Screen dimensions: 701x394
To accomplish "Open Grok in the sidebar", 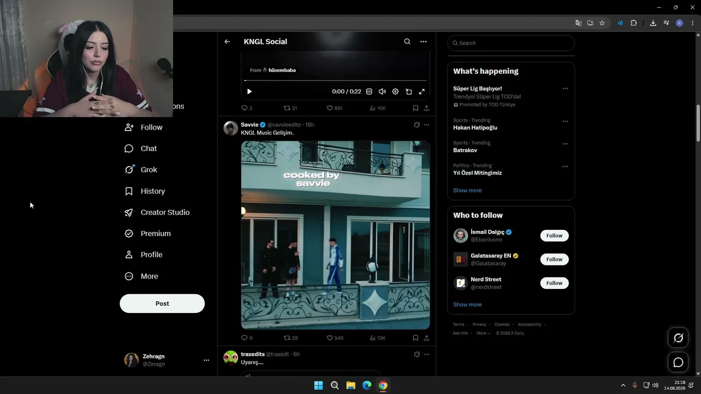I will point(141,170).
